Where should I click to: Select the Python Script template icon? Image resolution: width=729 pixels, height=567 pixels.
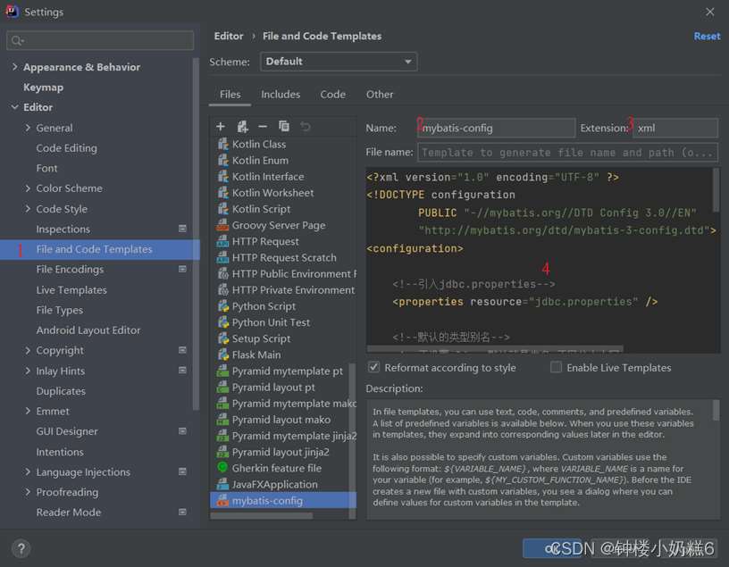[223, 306]
